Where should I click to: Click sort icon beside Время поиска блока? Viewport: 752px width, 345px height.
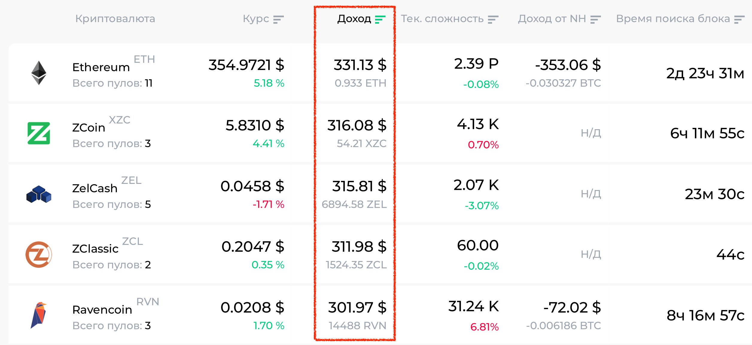pos(739,20)
